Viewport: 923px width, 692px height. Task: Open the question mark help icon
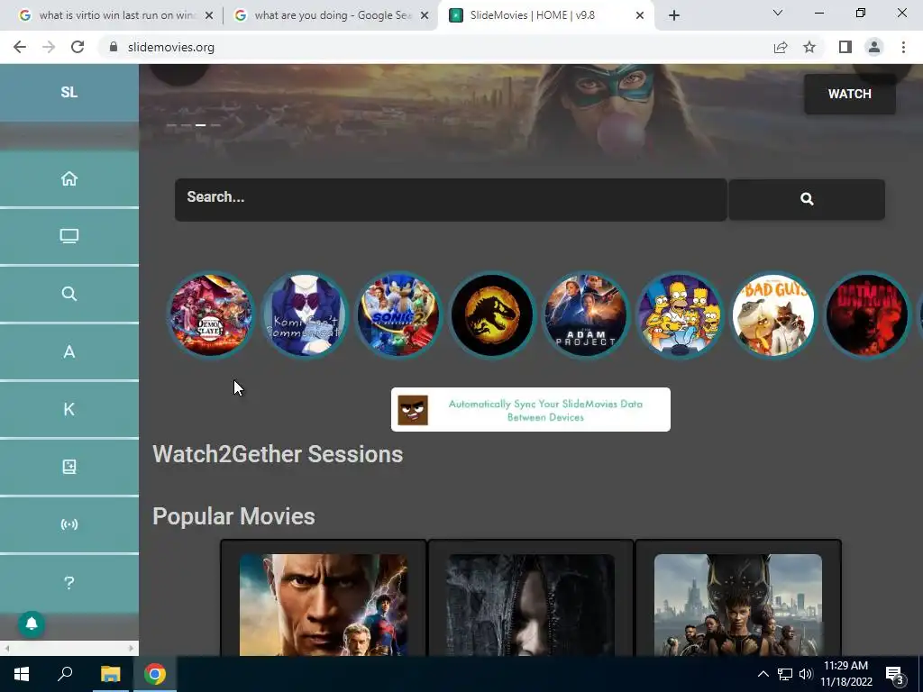(69, 583)
